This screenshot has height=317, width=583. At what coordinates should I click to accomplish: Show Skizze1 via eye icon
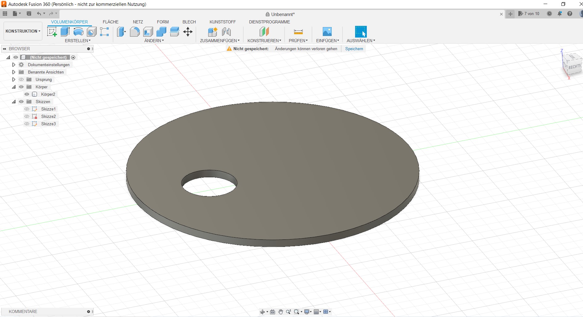tap(27, 109)
